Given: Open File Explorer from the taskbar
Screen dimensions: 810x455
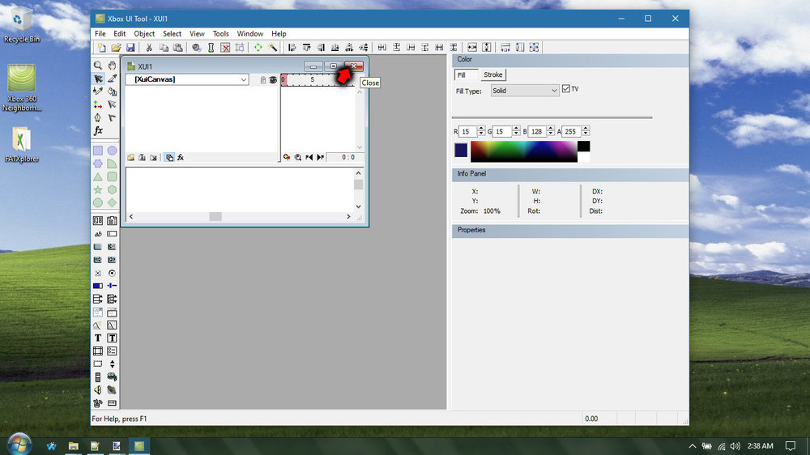Looking at the screenshot, I should [x=74, y=446].
